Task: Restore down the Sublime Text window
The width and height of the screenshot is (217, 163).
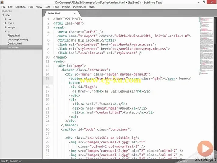Action: coord(204,2)
